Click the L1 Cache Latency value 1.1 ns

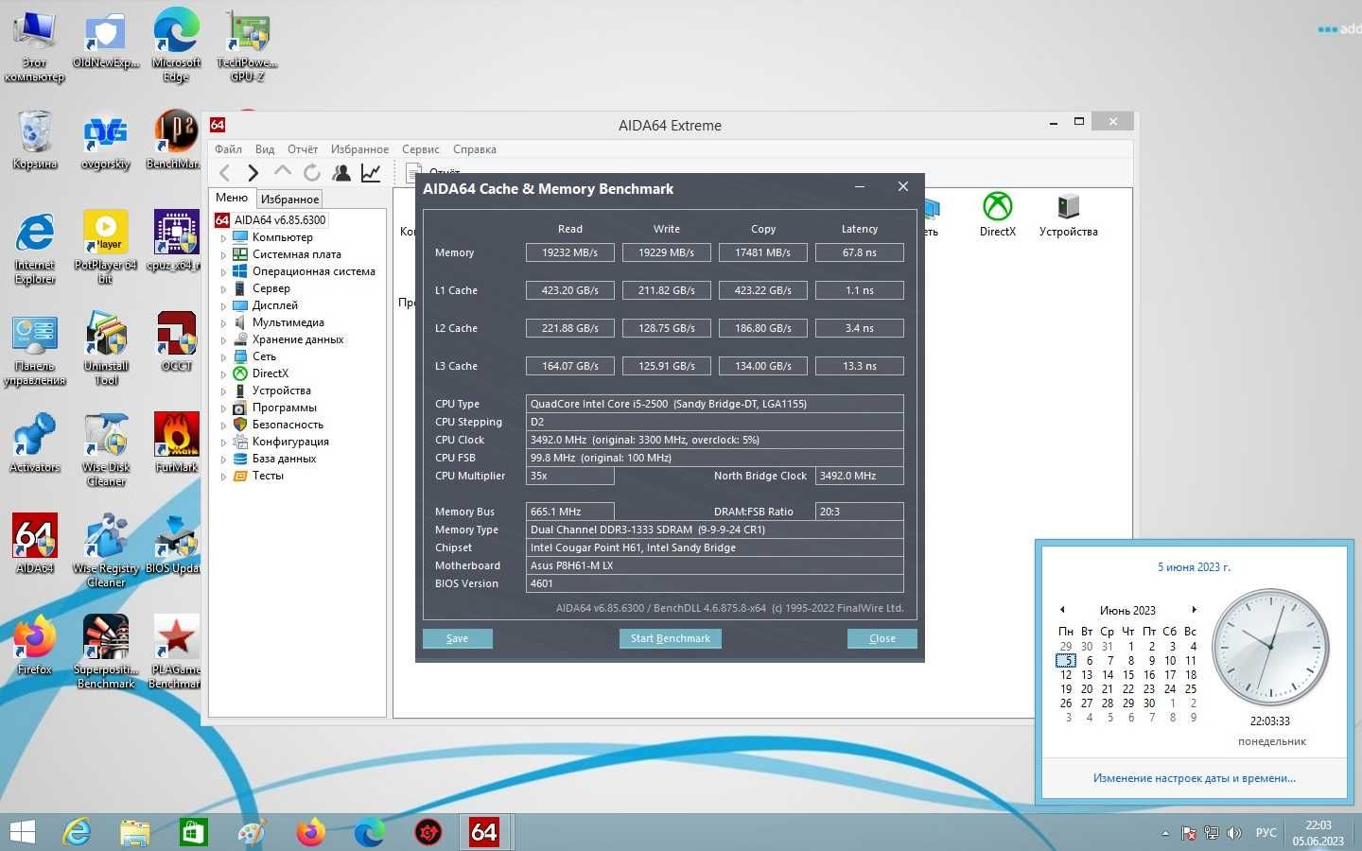tap(859, 290)
